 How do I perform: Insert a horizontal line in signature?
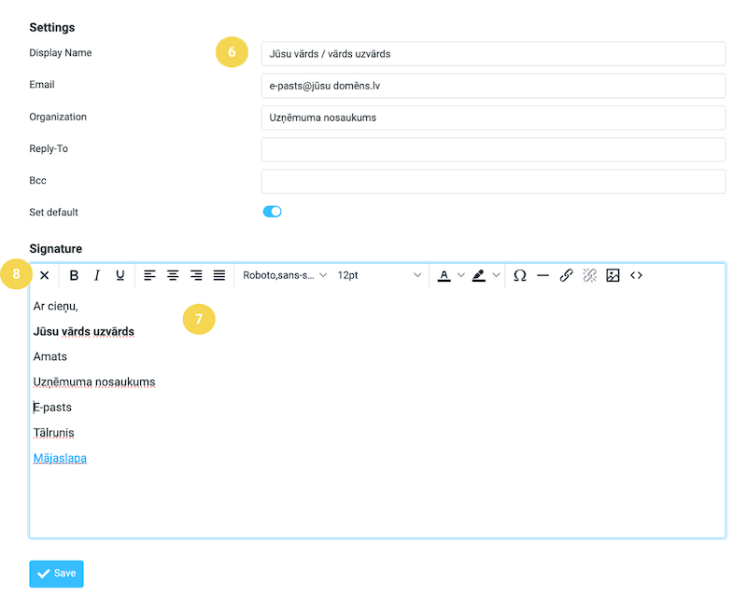tap(543, 275)
